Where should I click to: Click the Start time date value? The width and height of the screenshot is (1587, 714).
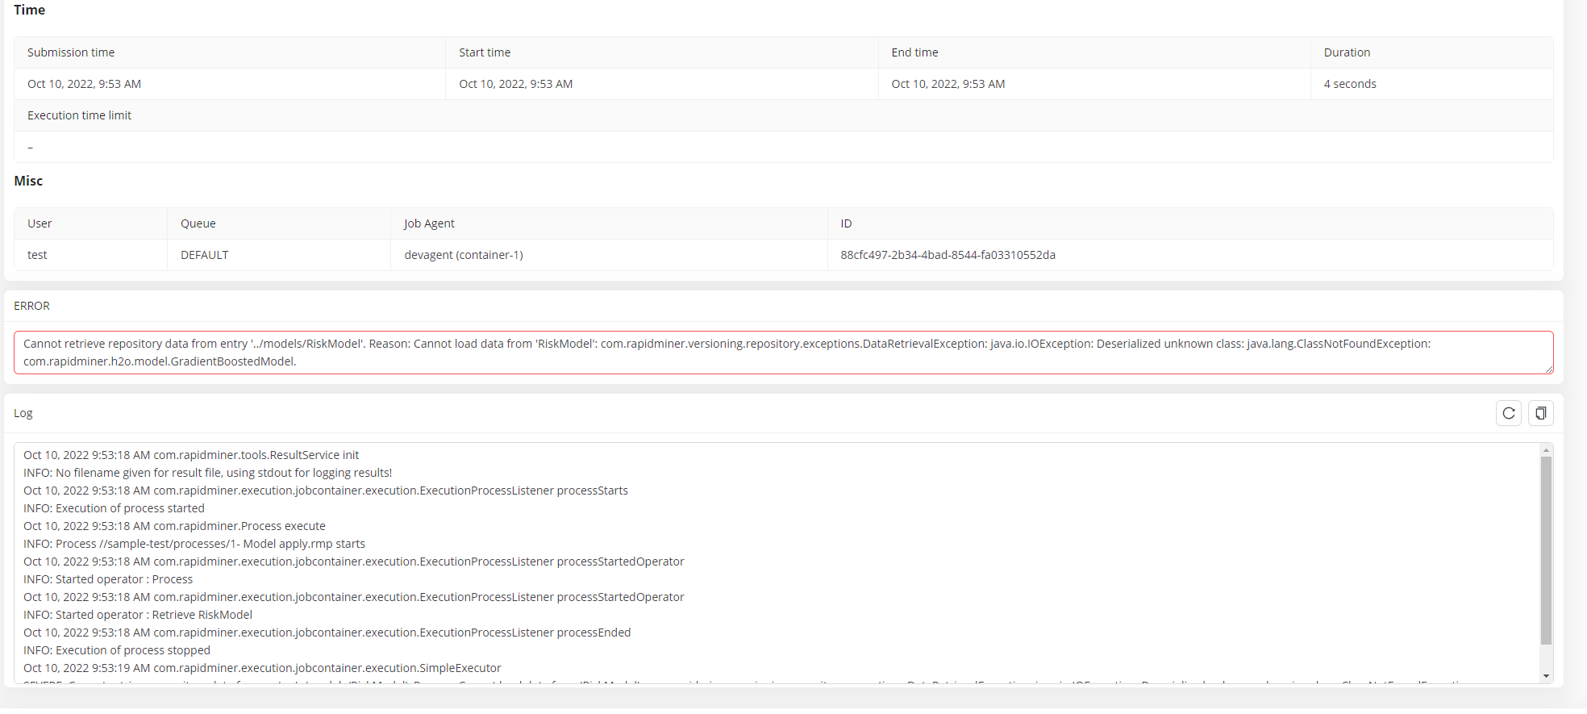pos(516,84)
